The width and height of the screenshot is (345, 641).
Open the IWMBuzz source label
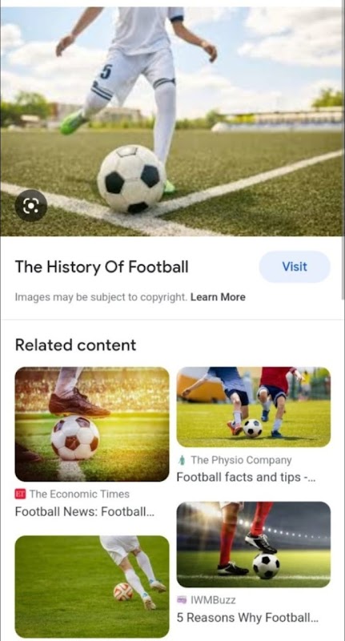click(x=213, y=600)
